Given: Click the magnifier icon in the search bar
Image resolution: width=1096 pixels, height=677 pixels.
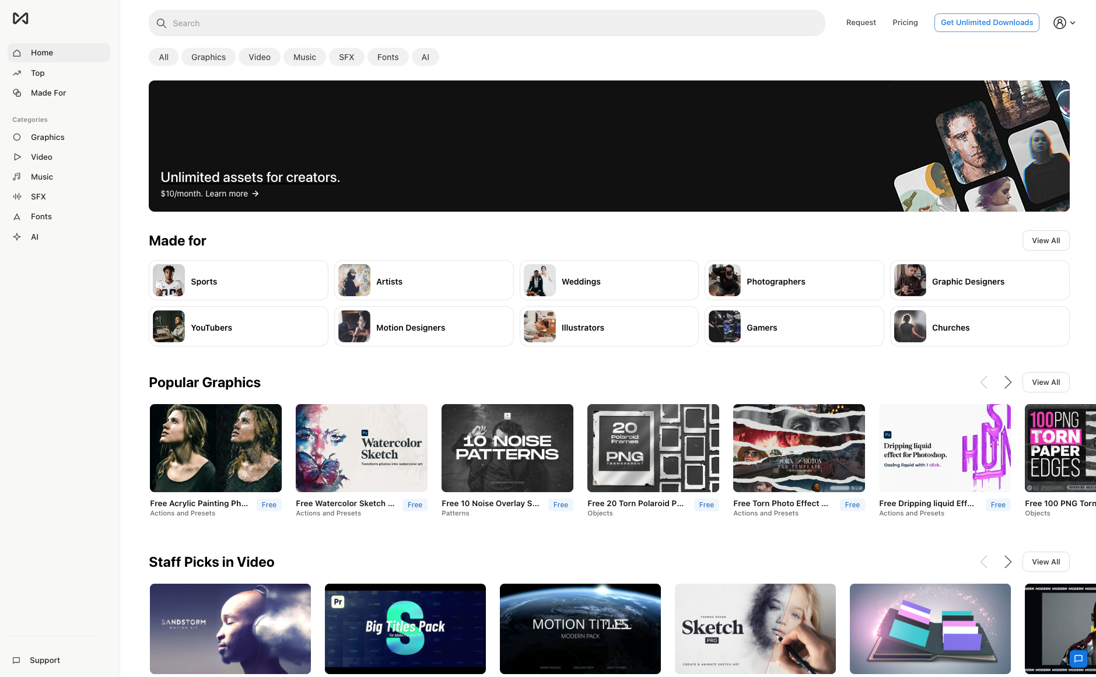Looking at the screenshot, I should [162, 23].
